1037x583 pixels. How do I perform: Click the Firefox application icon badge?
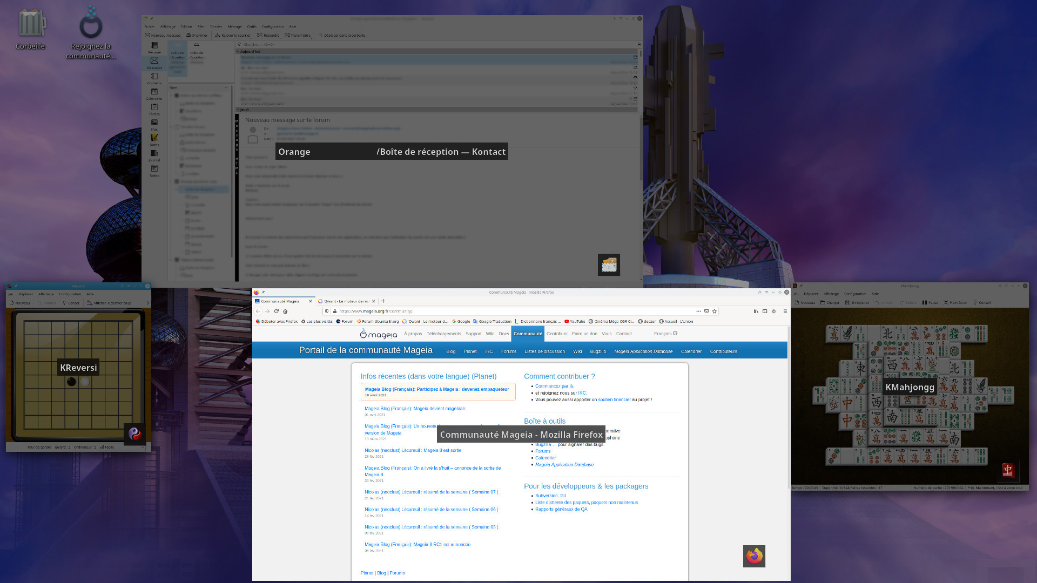click(x=754, y=556)
